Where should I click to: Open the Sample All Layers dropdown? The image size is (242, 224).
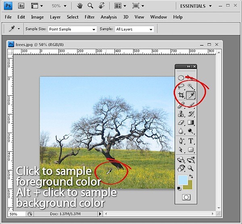134,29
